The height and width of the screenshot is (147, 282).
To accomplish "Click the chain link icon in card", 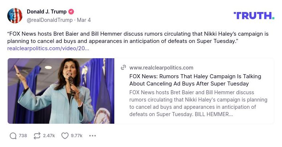I will [x=123, y=68].
